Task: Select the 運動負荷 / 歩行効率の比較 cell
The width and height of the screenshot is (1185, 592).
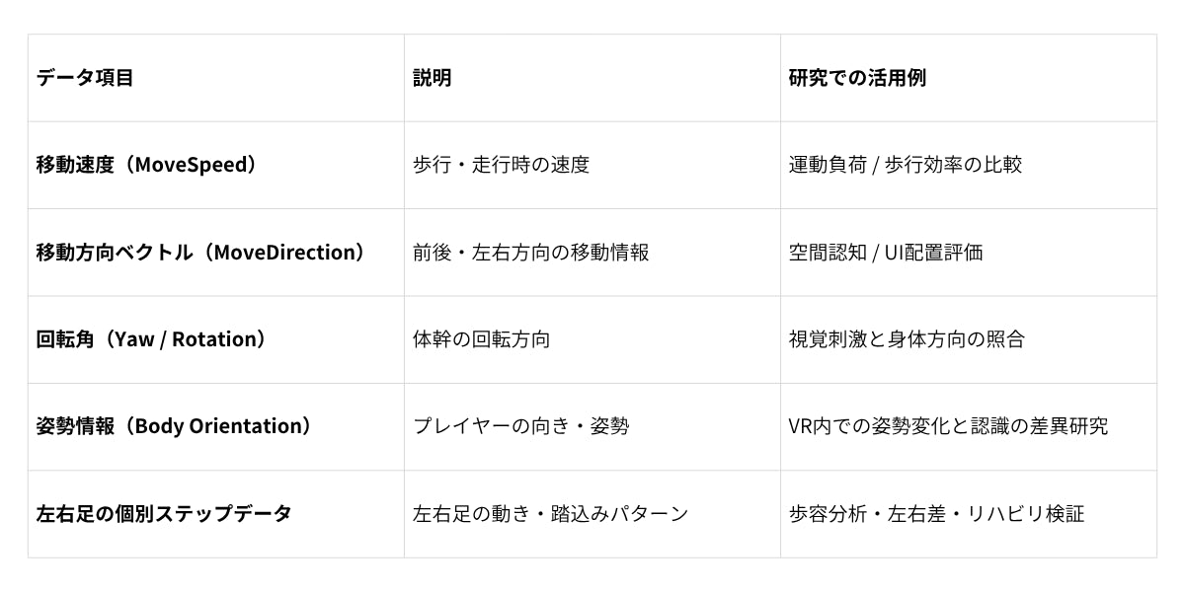Action: (x=905, y=165)
